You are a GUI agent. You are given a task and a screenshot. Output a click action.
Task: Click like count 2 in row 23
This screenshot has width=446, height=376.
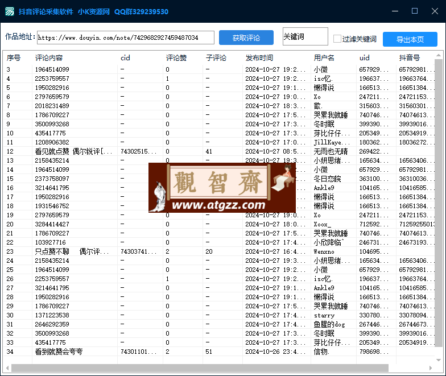(167, 251)
